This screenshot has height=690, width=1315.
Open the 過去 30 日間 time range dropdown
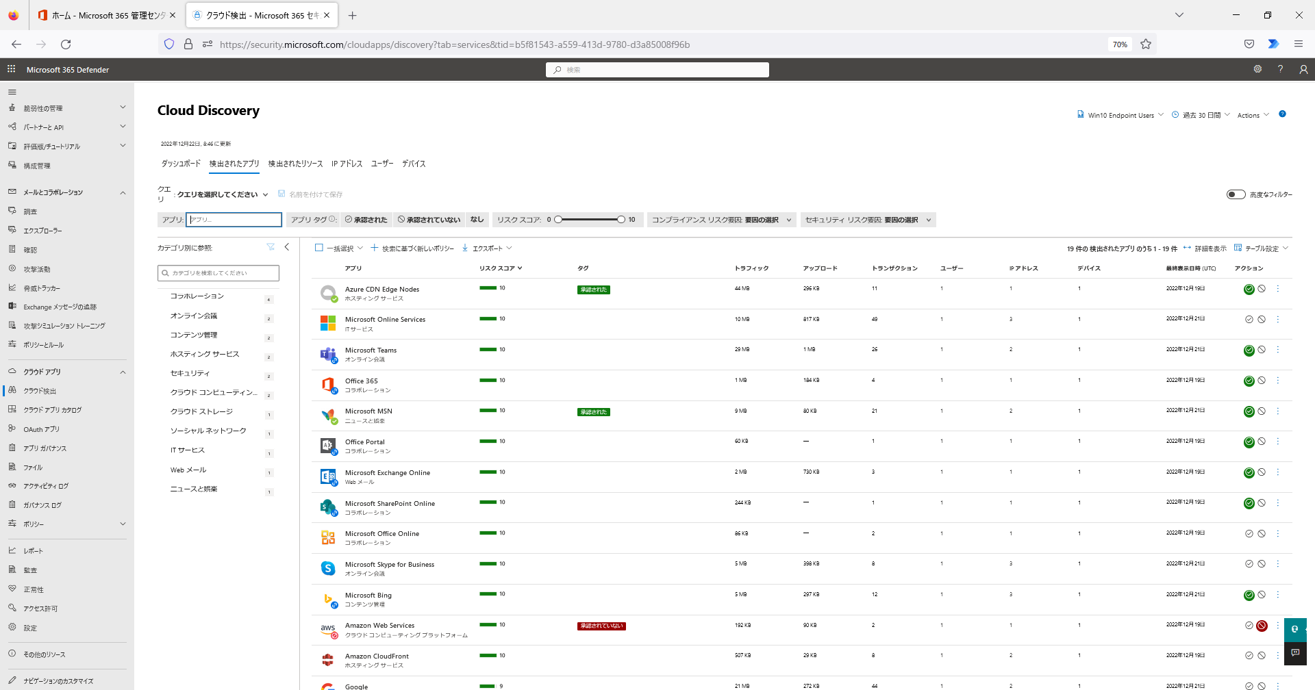(x=1201, y=115)
